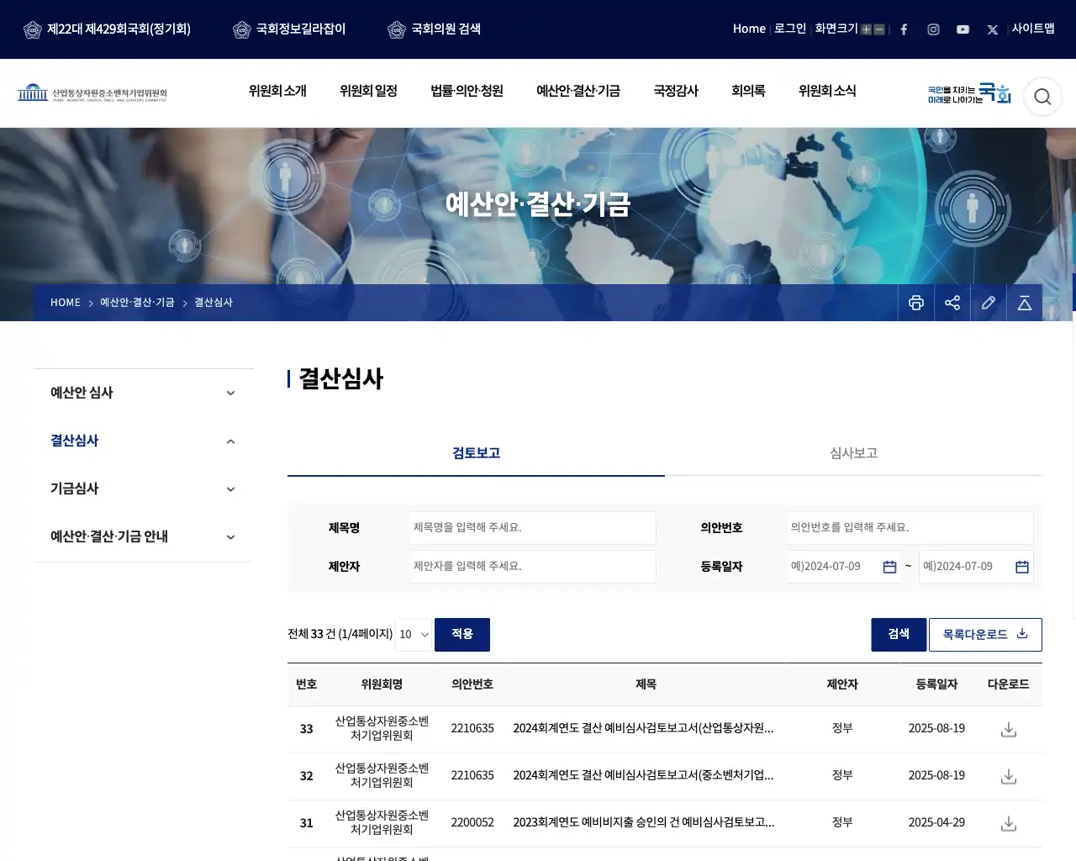This screenshot has width=1076, height=861.
Task: Open the Instagram icon link
Action: click(x=933, y=29)
